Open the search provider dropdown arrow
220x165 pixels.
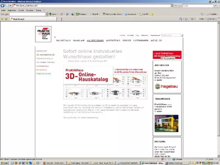tap(218, 6)
